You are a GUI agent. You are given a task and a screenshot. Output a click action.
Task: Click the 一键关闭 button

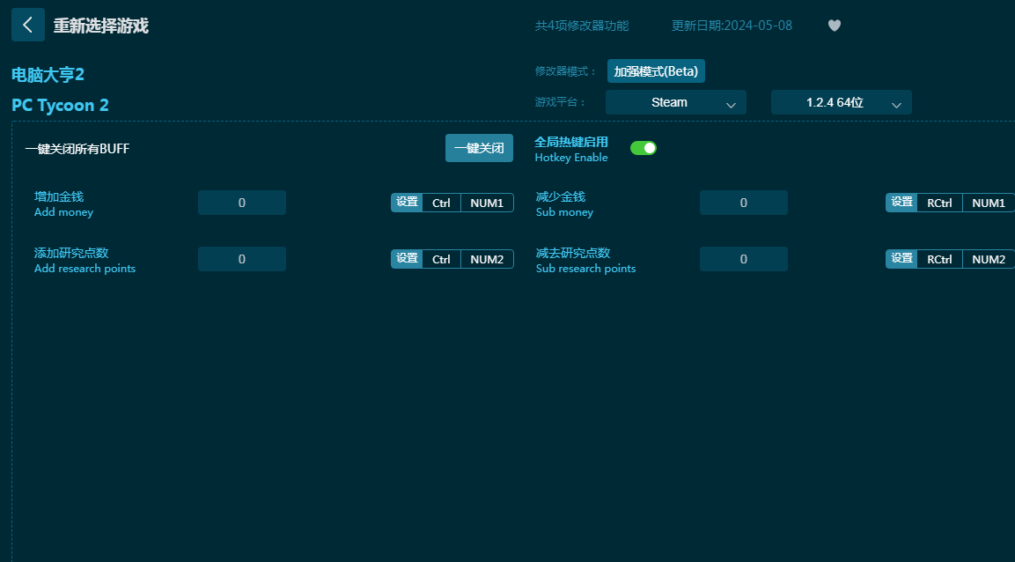tap(479, 148)
